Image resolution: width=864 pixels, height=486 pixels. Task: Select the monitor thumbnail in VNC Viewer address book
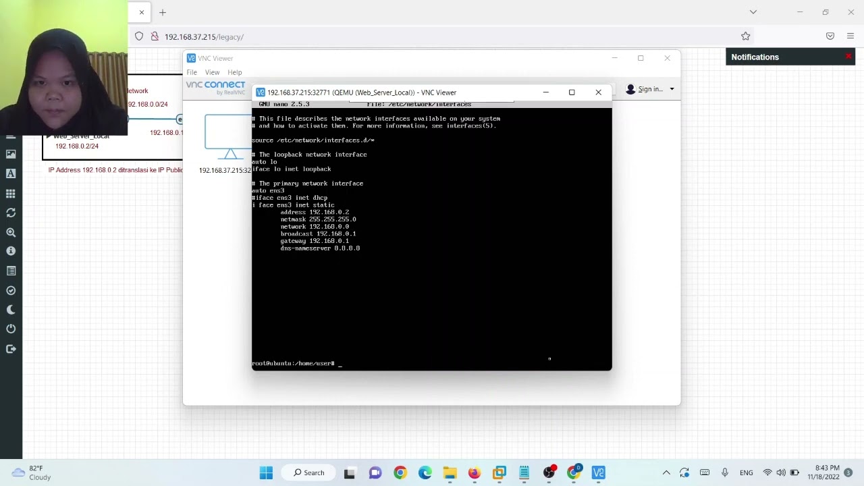coord(228,136)
